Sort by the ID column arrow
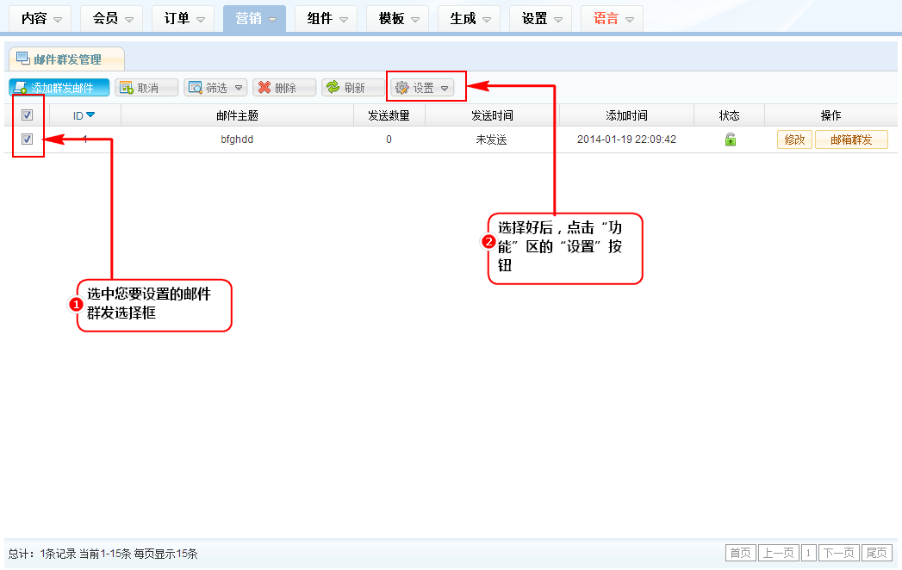 (x=90, y=115)
